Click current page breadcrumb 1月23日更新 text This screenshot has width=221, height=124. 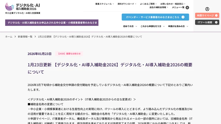coord(90,37)
